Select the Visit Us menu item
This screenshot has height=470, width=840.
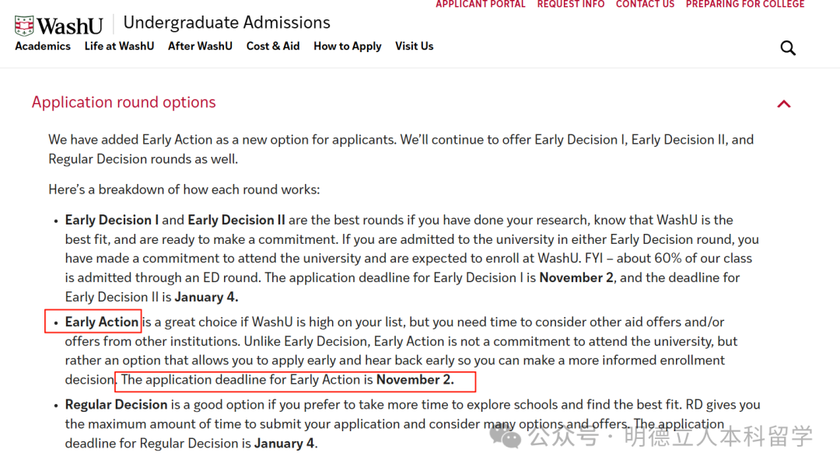click(414, 46)
